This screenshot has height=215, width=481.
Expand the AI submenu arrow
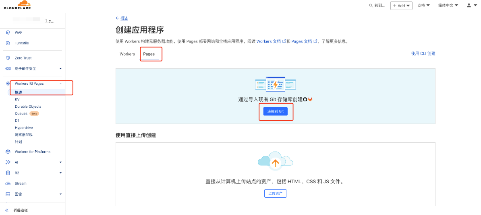tap(60, 162)
